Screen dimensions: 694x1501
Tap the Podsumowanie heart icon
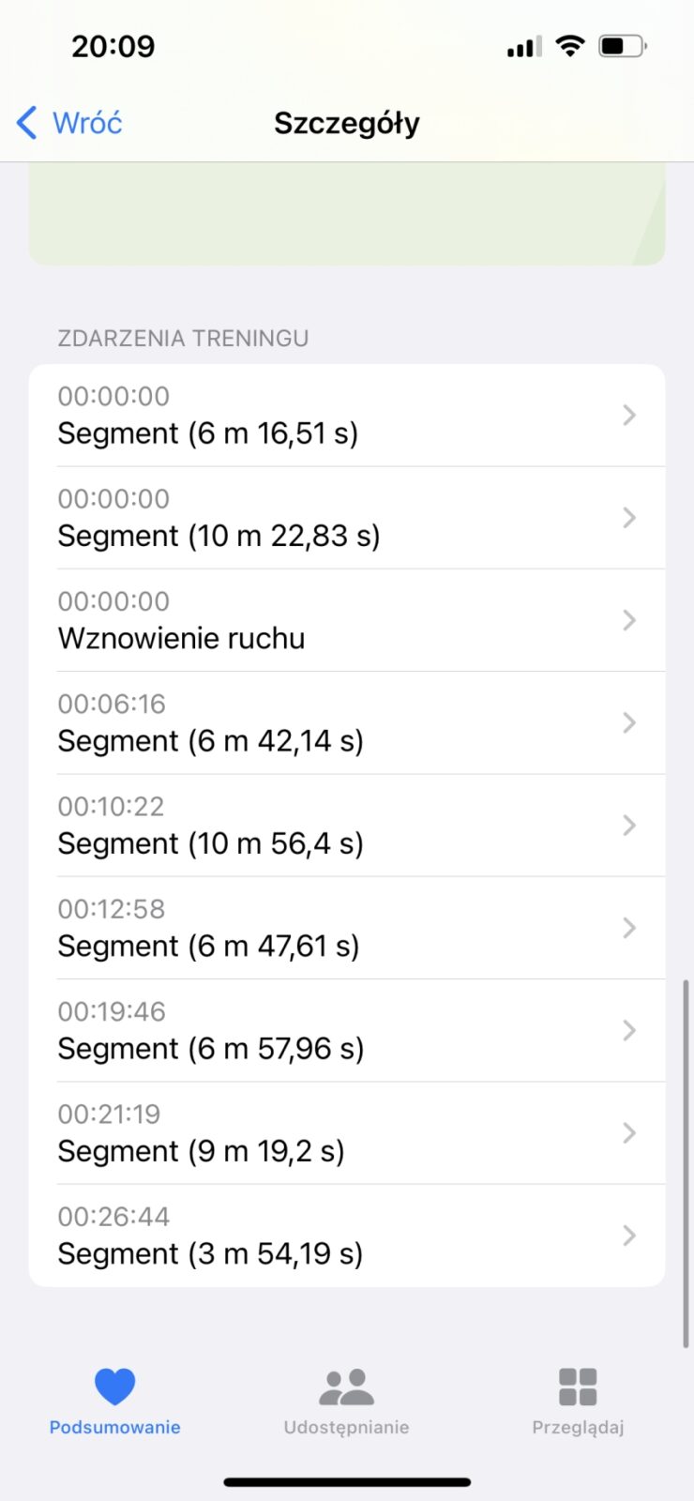click(x=114, y=1387)
